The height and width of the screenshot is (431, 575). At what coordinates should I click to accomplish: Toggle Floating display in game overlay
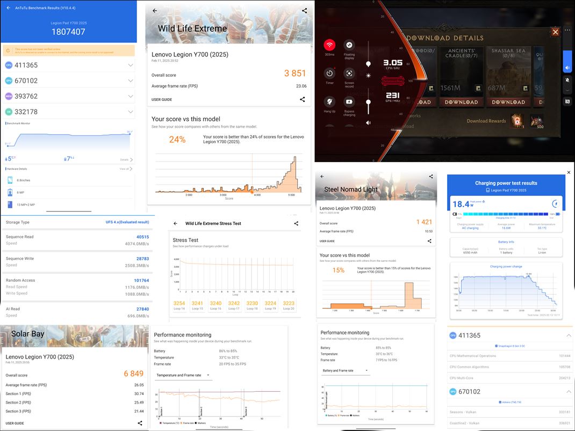coord(349,45)
